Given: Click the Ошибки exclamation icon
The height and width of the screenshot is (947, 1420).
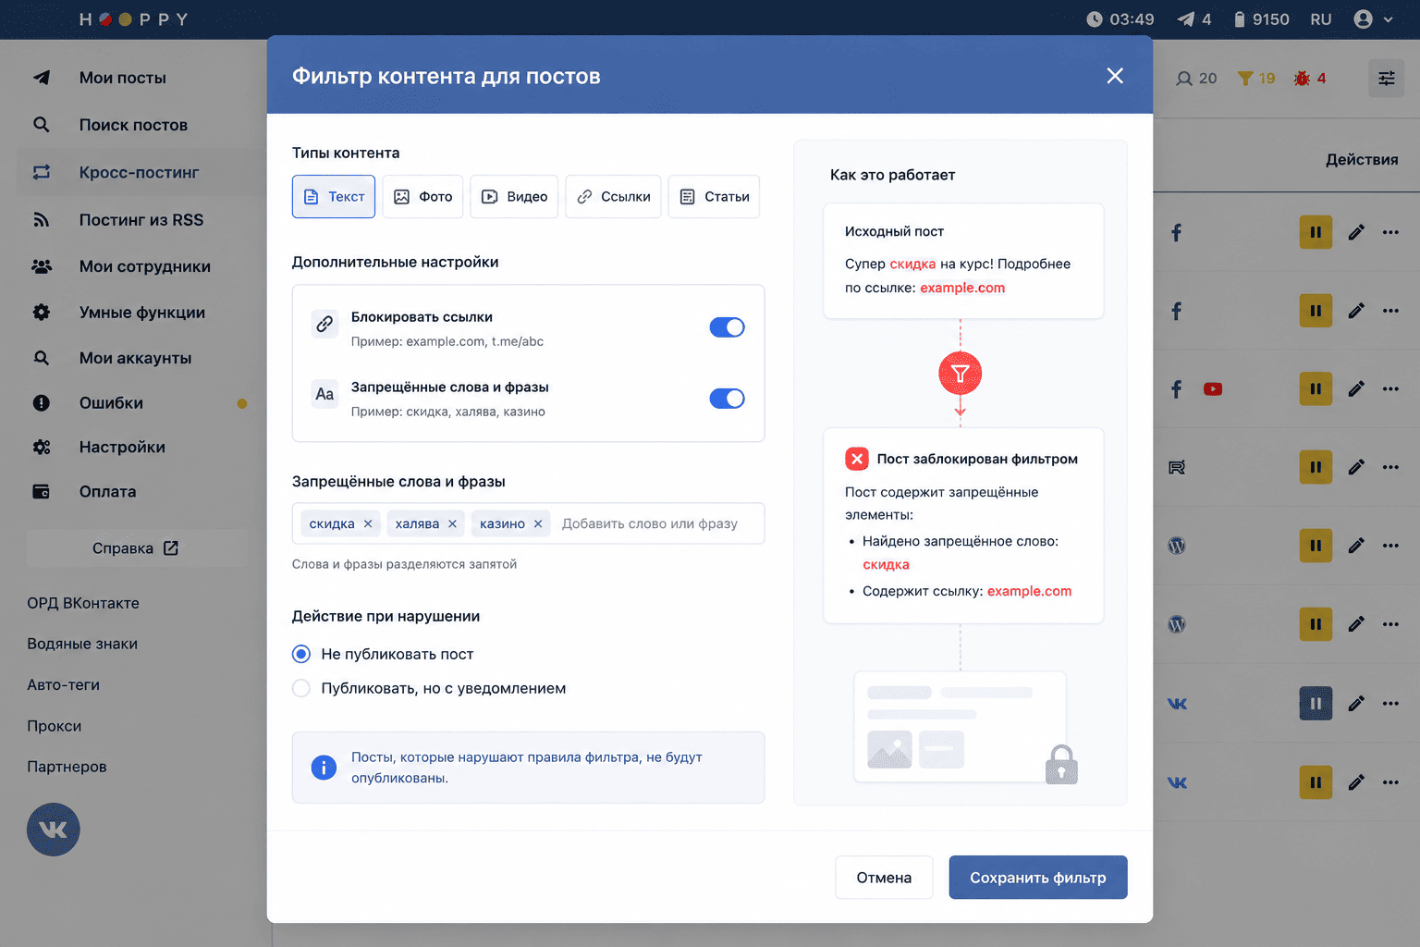Looking at the screenshot, I should click(x=42, y=402).
